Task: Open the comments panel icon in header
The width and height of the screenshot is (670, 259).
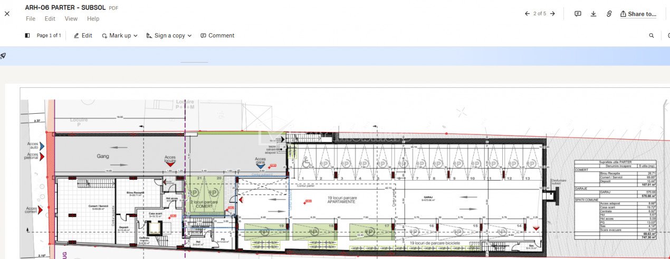Action: pyautogui.click(x=578, y=14)
